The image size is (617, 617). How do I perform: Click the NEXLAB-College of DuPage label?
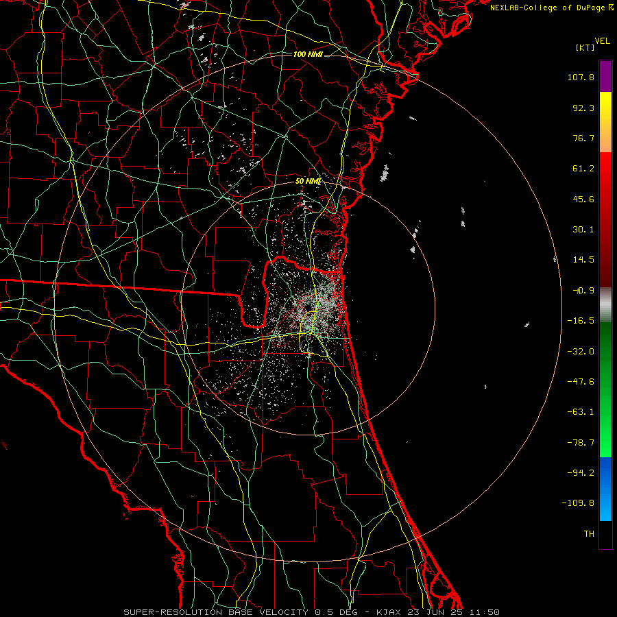(x=548, y=8)
